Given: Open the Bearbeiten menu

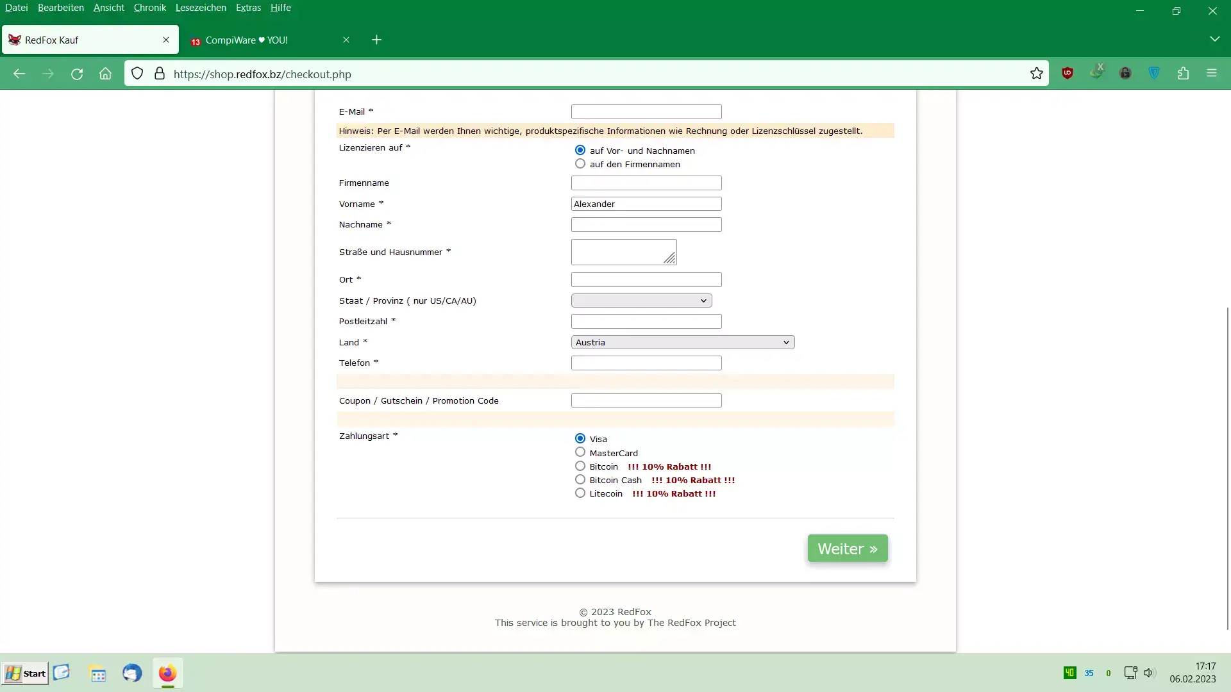Looking at the screenshot, I should point(61,8).
